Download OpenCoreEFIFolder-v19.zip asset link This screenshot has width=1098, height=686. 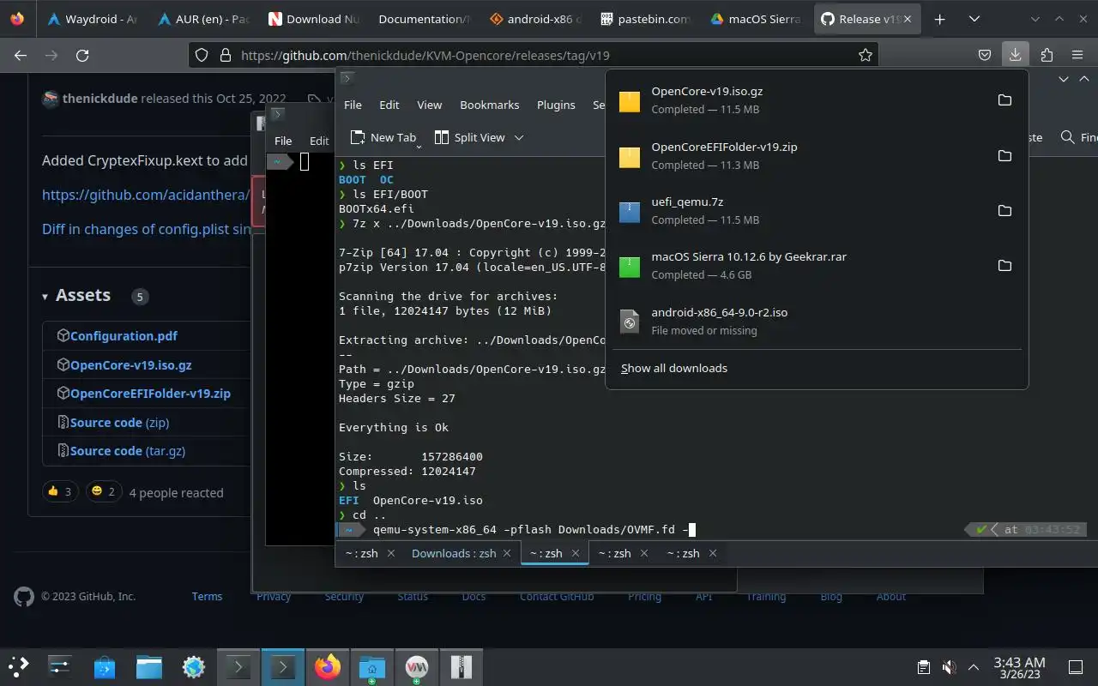coord(150,394)
